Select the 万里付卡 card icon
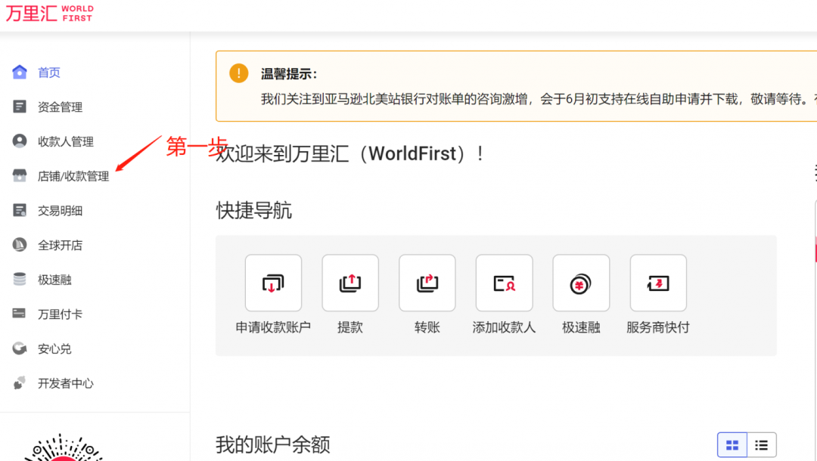This screenshot has width=817, height=461. 20,314
